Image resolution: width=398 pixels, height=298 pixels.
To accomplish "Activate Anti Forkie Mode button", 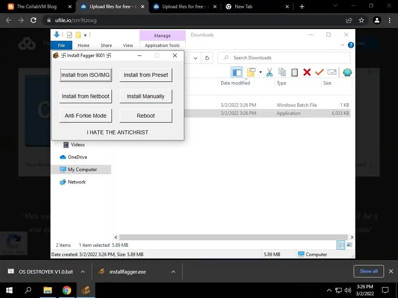I will pos(86,116).
